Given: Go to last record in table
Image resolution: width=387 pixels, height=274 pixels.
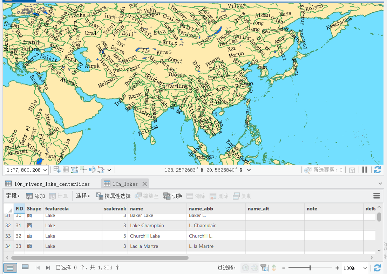Looking at the screenshot, I should 48,268.
